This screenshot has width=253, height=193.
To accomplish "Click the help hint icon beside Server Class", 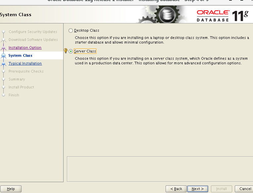I will 66,50.
